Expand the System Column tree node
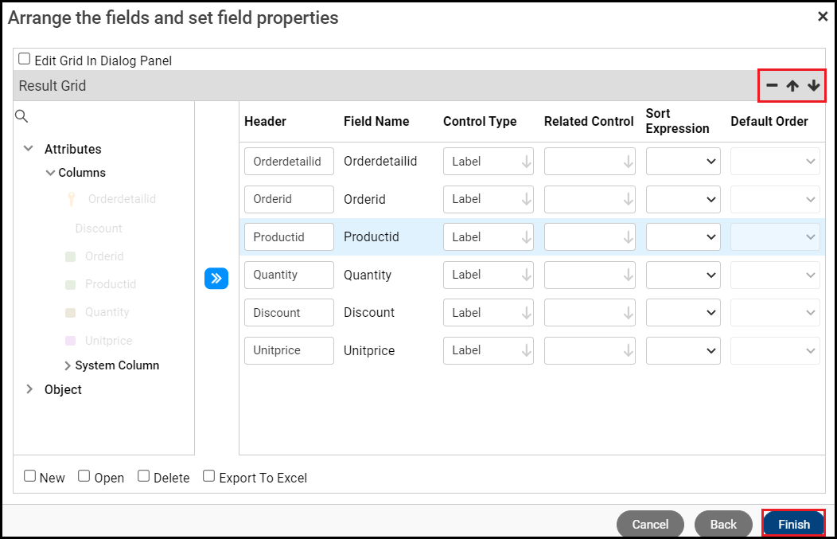Viewport: 837px width, 539px height. 68,365
